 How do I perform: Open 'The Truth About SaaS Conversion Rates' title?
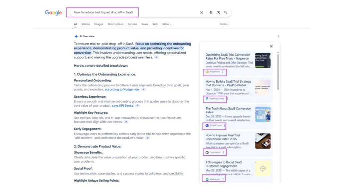[228, 110]
